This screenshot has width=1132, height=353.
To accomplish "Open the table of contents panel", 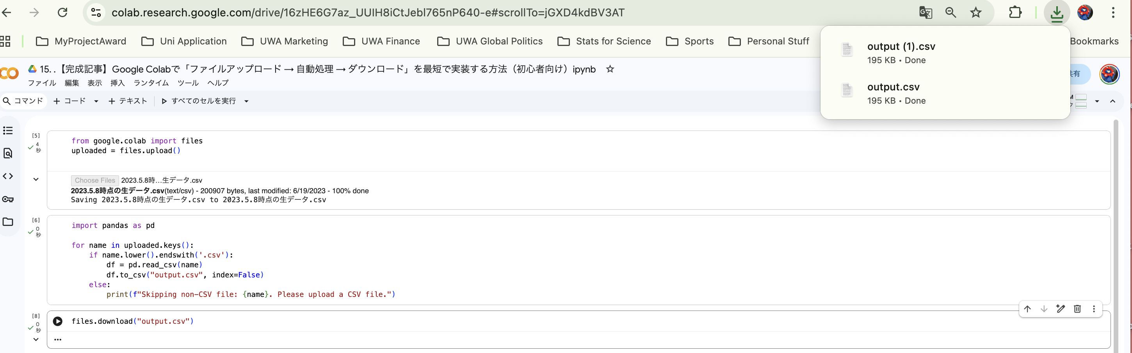I will (7, 130).
